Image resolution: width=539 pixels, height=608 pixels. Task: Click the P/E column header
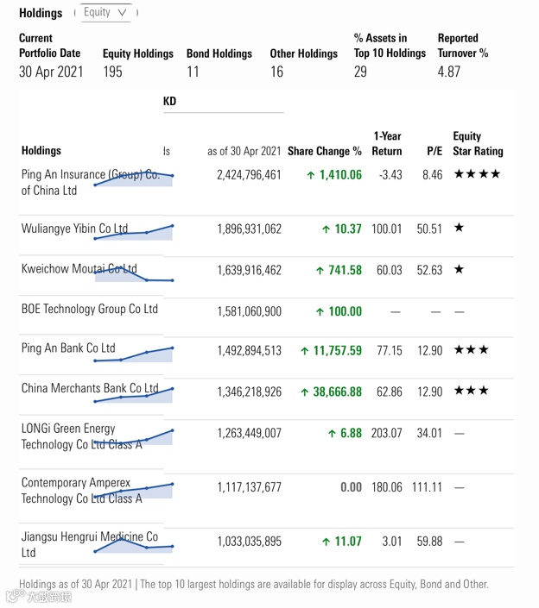pyautogui.click(x=434, y=151)
